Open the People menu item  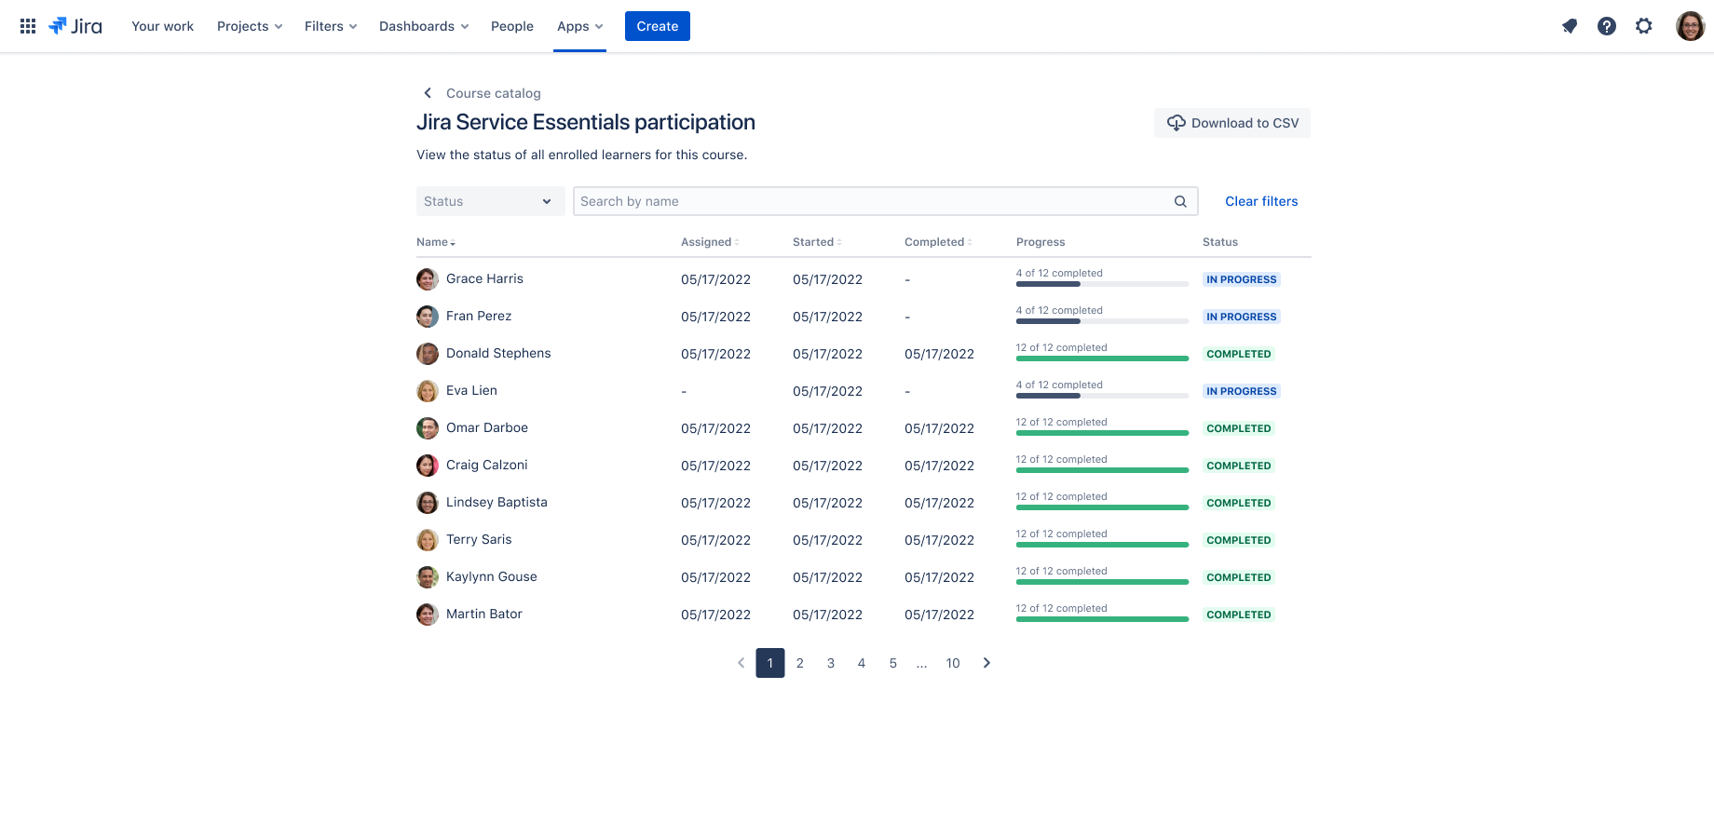(x=512, y=26)
